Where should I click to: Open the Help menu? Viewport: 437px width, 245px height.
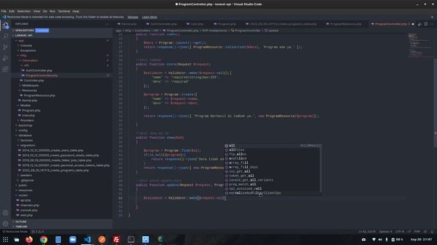pyautogui.click(x=76, y=12)
